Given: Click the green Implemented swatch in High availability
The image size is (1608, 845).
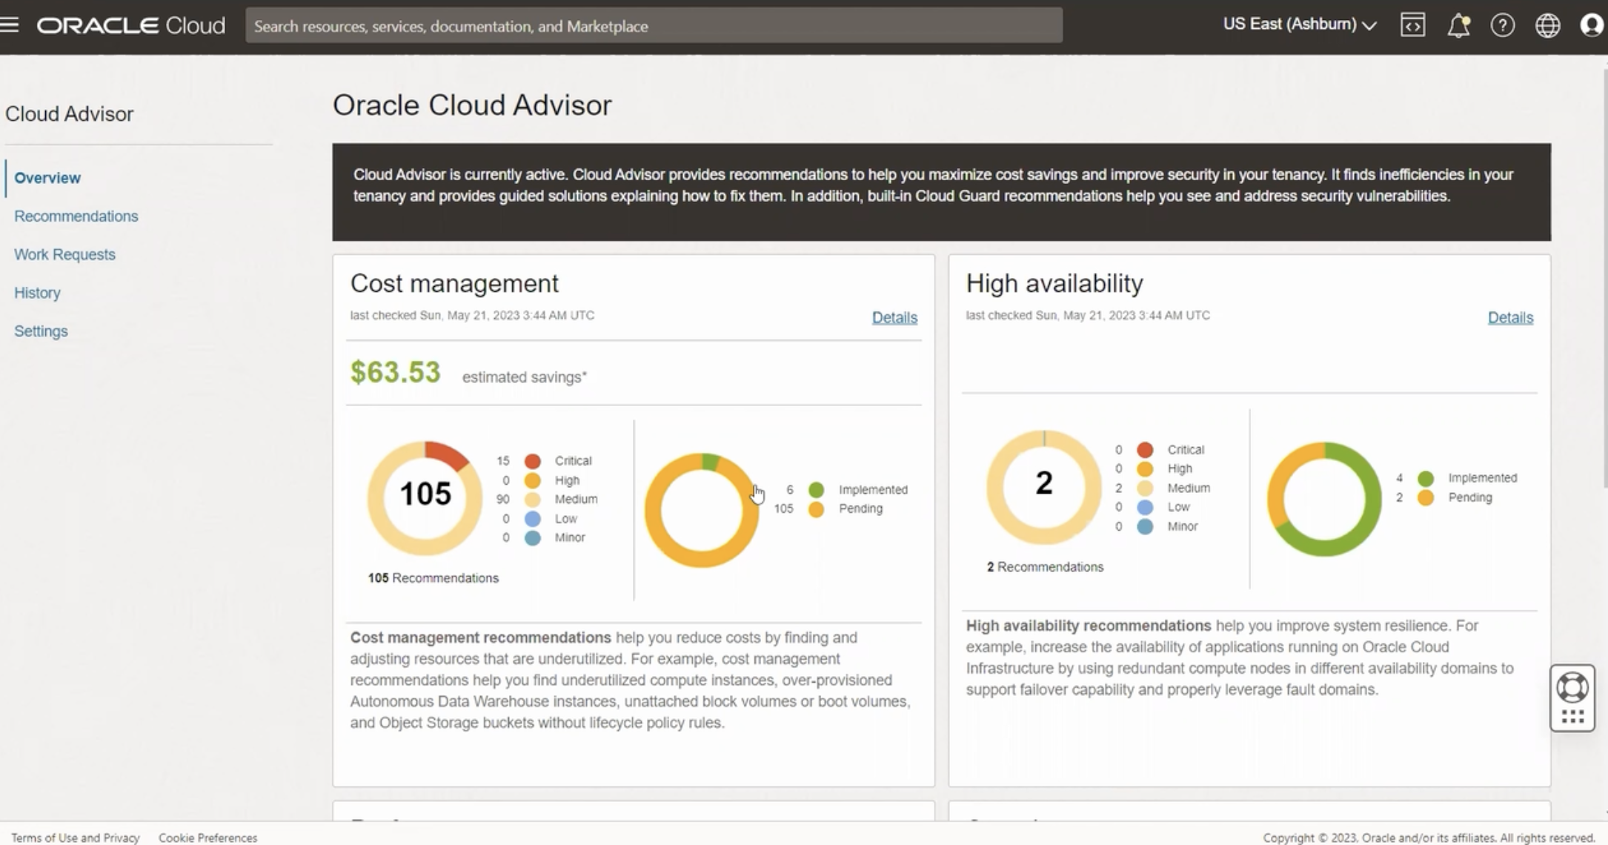Looking at the screenshot, I should pyautogui.click(x=1425, y=478).
